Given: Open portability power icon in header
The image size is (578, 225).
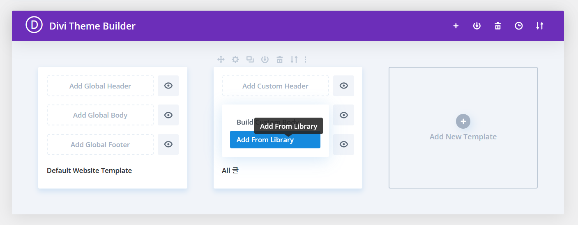Looking at the screenshot, I should (477, 26).
